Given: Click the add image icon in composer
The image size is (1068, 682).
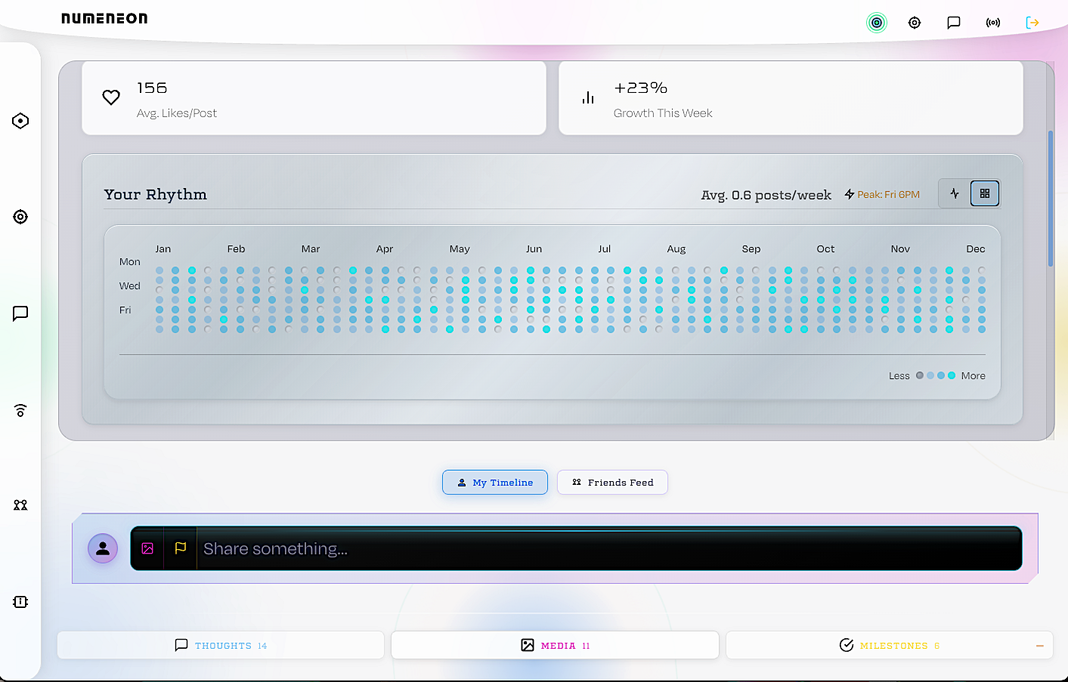Looking at the screenshot, I should click(147, 548).
